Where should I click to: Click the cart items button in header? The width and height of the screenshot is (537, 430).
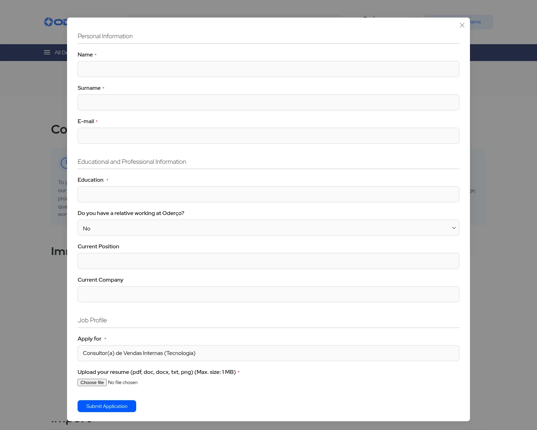[x=458, y=22]
